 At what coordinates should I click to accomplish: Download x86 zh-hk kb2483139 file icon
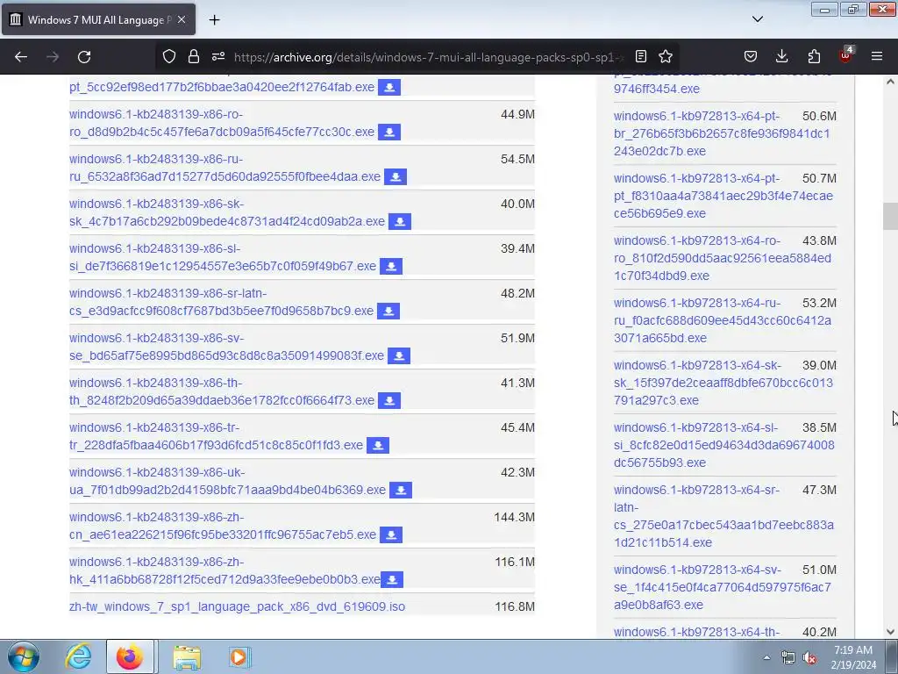[x=392, y=579]
